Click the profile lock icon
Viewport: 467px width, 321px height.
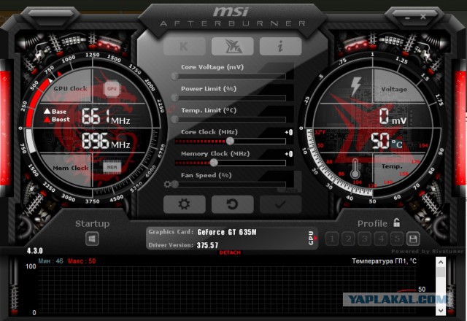coord(396,223)
